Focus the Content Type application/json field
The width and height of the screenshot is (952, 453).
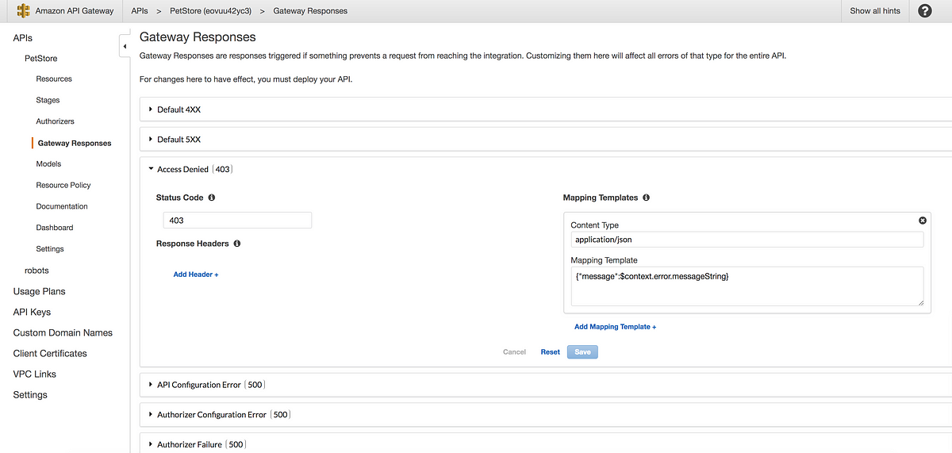747,239
